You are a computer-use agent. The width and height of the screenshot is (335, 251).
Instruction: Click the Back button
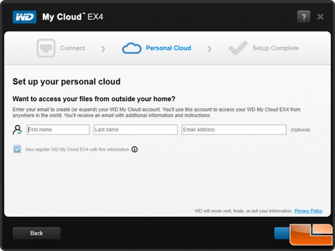click(36, 233)
